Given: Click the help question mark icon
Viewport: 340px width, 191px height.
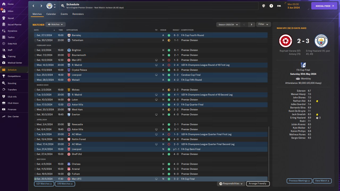Looking at the screenshot, I should (271, 6).
